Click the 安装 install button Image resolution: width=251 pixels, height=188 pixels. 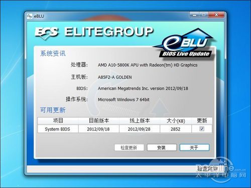162,147
